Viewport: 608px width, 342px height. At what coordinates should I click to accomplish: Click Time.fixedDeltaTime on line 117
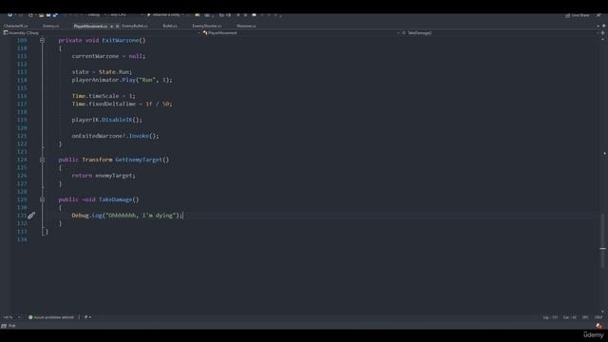(104, 104)
